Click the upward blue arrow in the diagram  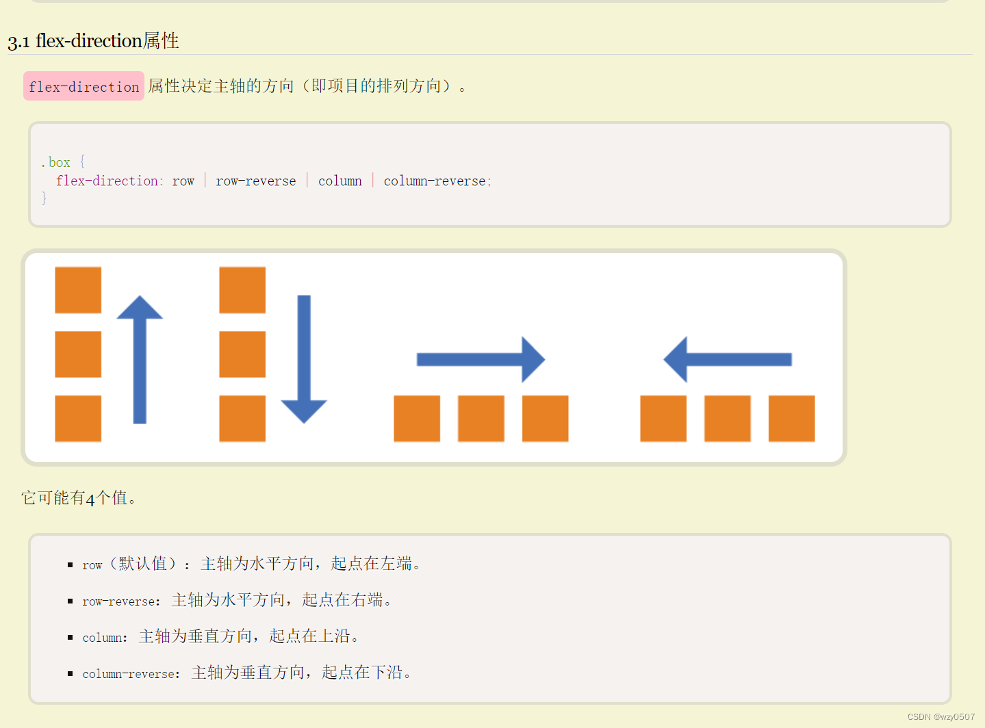(141, 359)
